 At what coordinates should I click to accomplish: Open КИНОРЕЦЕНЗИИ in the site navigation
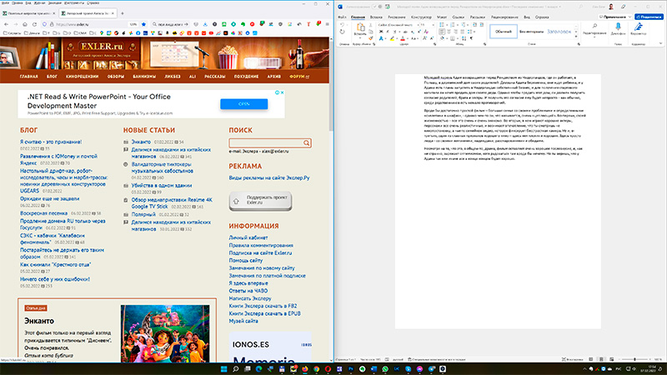pos(83,76)
